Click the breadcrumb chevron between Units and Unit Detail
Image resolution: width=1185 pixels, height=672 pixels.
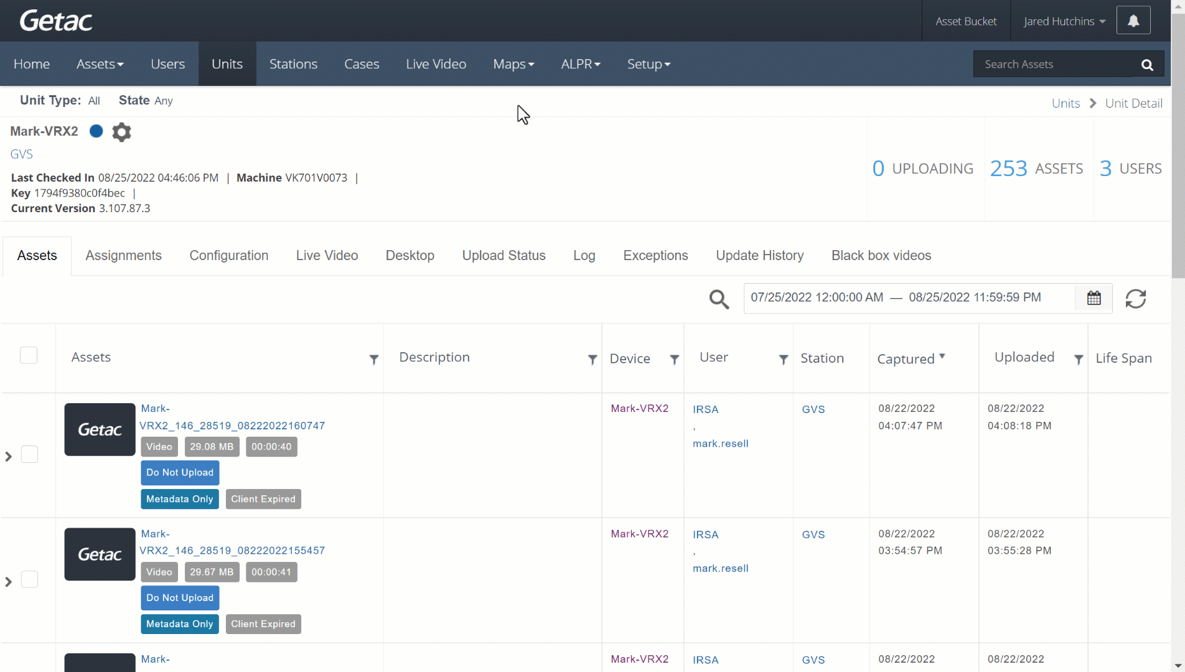tap(1093, 103)
